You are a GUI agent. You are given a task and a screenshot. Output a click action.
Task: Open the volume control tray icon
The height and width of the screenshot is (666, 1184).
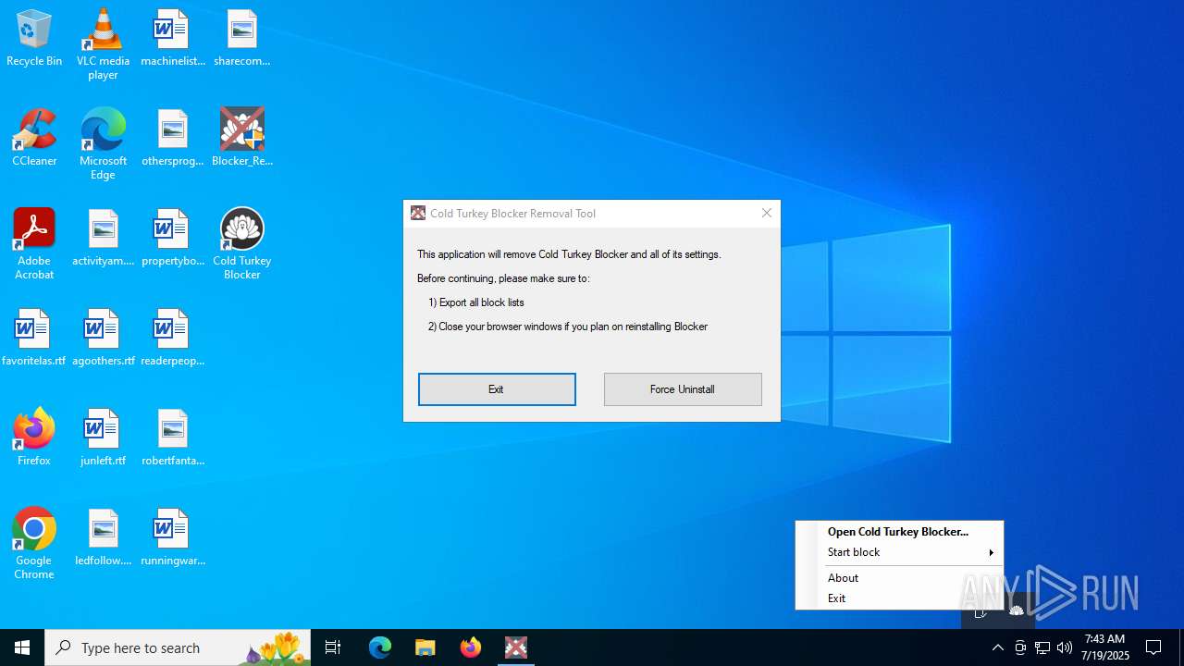click(x=1065, y=647)
